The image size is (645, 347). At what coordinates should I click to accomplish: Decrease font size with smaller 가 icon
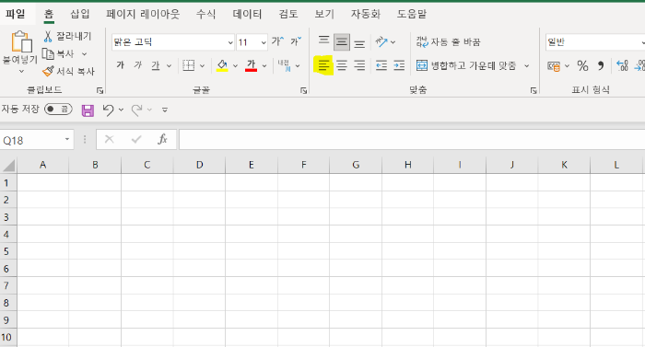pos(296,41)
